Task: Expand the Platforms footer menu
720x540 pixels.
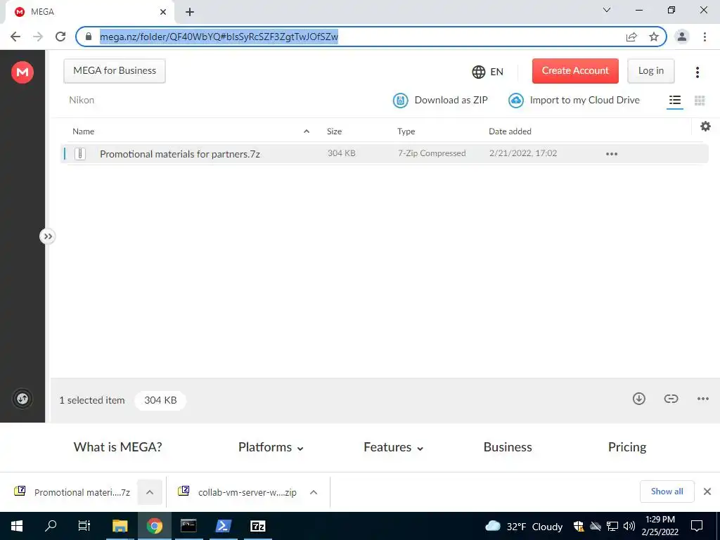Action: 271,447
